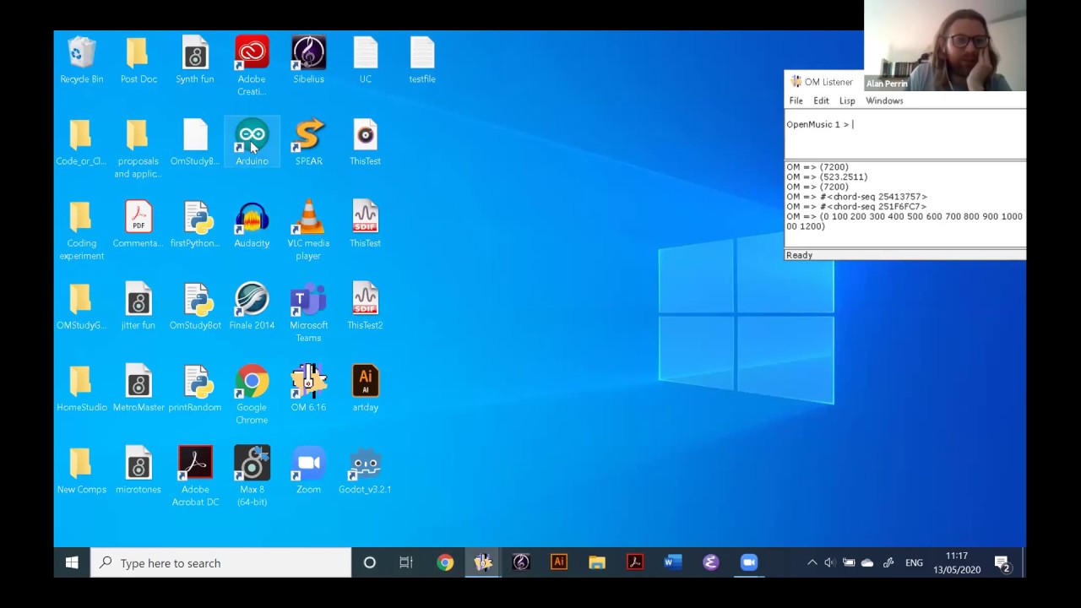The width and height of the screenshot is (1081, 608).
Task: Launch the OM 6.16 OpenMusic shortcut
Action: tap(308, 387)
